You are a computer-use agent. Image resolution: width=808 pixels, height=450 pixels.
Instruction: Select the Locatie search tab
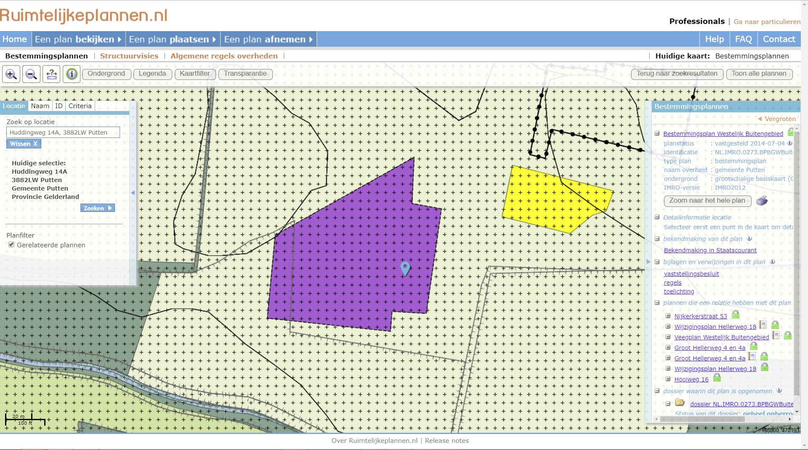click(14, 106)
